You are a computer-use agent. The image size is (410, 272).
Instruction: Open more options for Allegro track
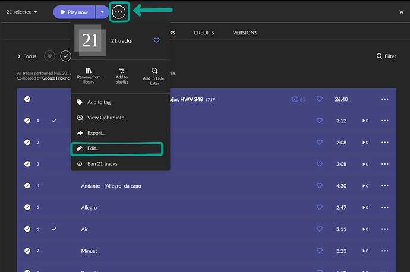[x=384, y=208]
